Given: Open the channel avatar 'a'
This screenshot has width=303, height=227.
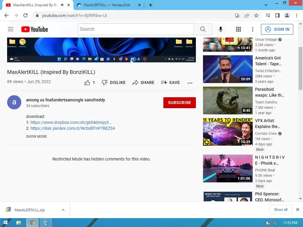Looking at the screenshot, I should pyautogui.click(x=14, y=102).
